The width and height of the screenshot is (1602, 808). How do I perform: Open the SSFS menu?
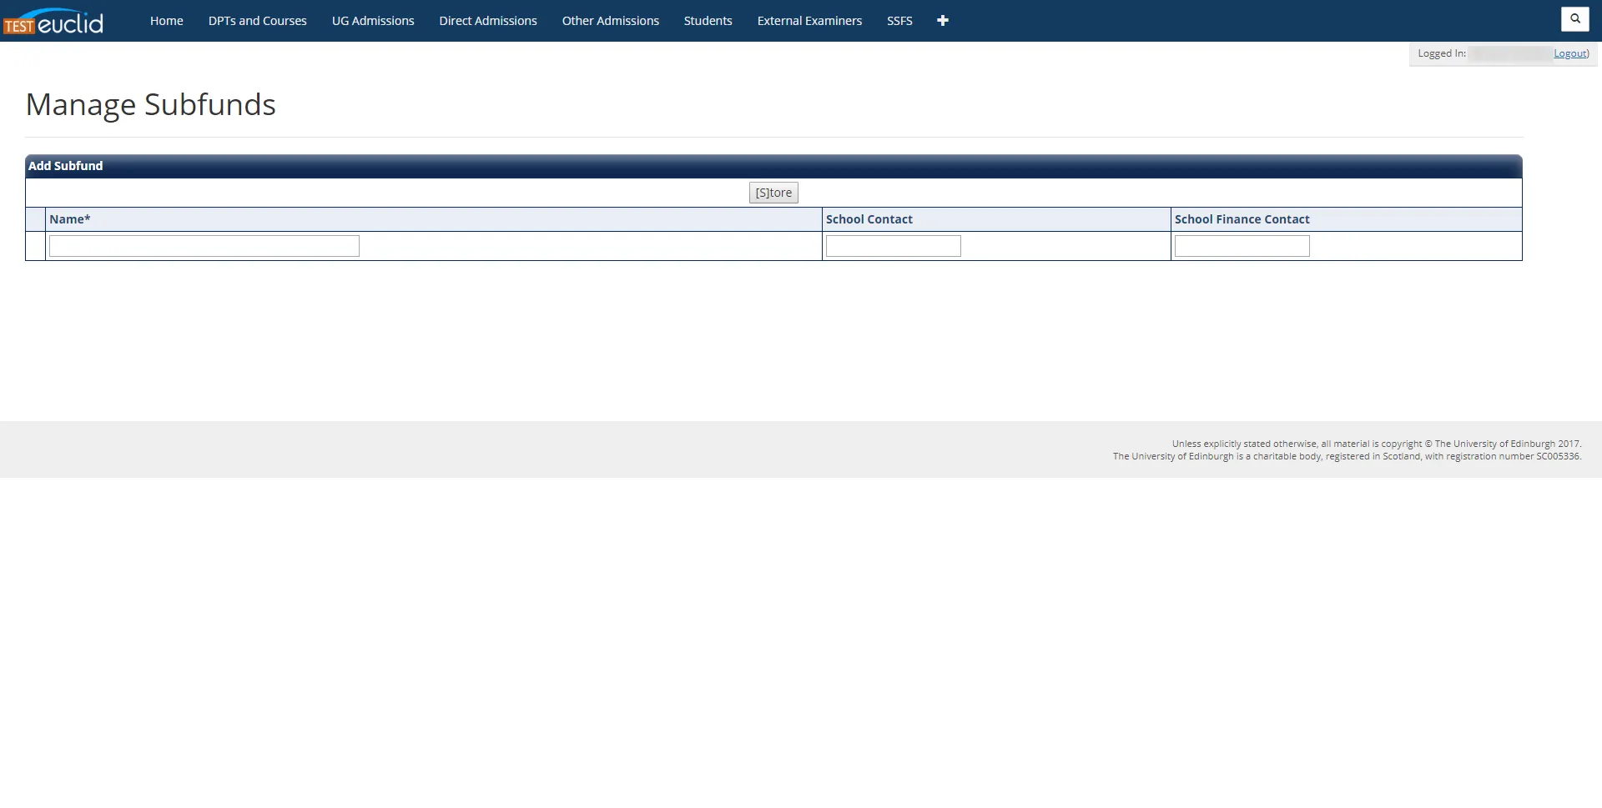(899, 20)
